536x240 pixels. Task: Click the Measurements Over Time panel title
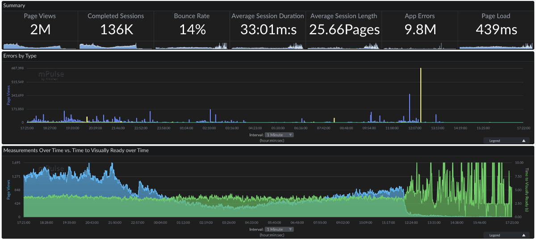tap(76, 151)
